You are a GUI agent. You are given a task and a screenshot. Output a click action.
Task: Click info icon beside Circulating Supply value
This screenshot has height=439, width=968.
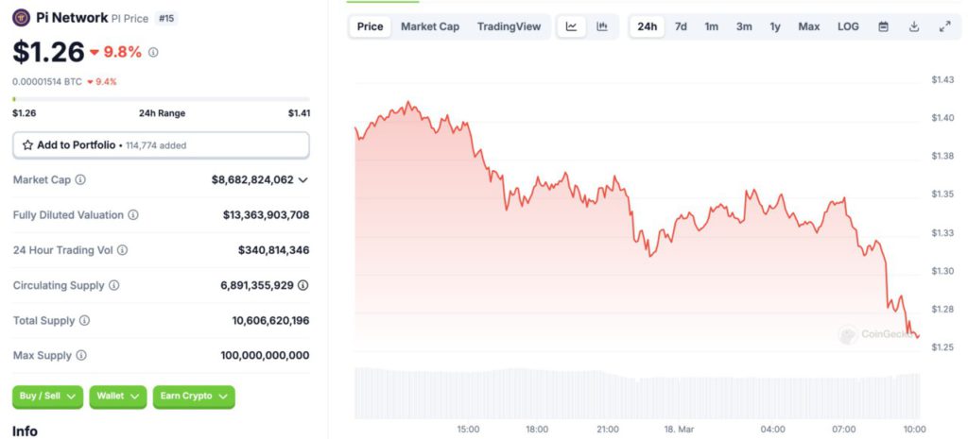click(303, 285)
